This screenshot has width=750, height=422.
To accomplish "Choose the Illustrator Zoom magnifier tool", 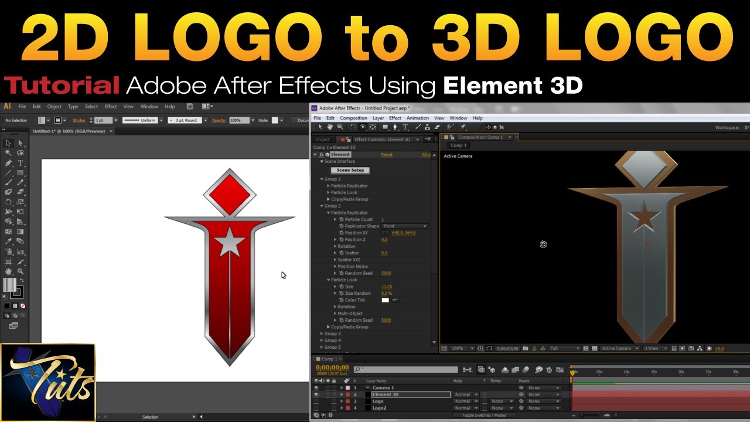I will (21, 271).
